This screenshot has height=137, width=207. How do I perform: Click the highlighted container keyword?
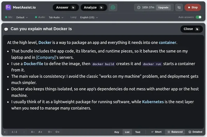(x=167, y=42)
